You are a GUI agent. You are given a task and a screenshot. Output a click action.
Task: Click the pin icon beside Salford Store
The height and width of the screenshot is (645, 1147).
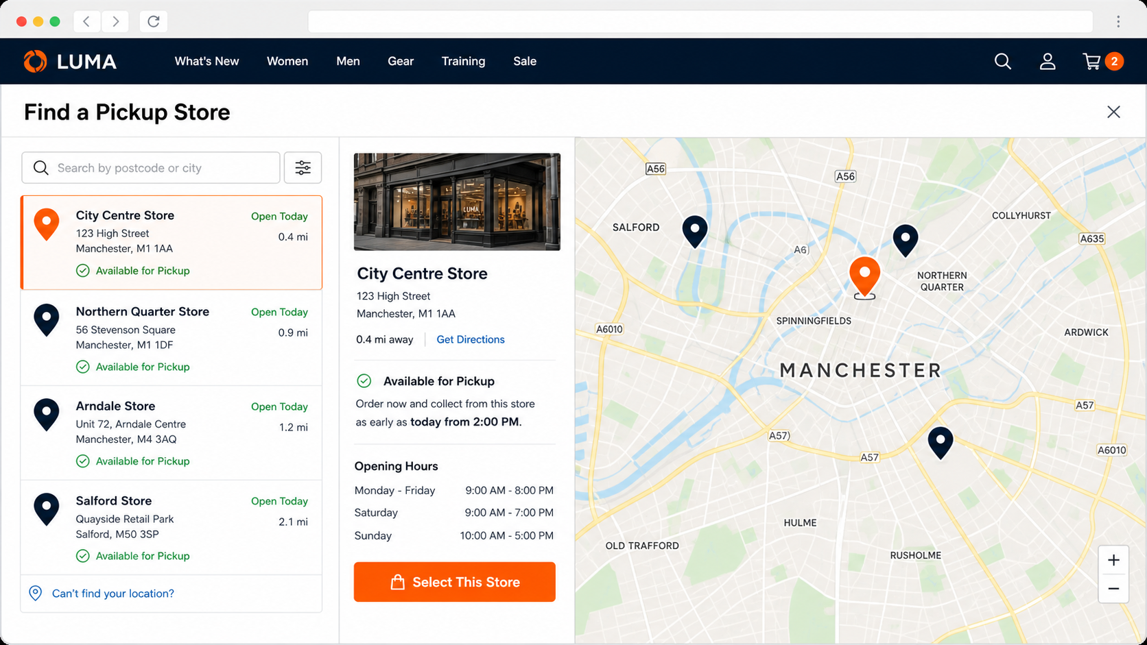click(x=47, y=509)
